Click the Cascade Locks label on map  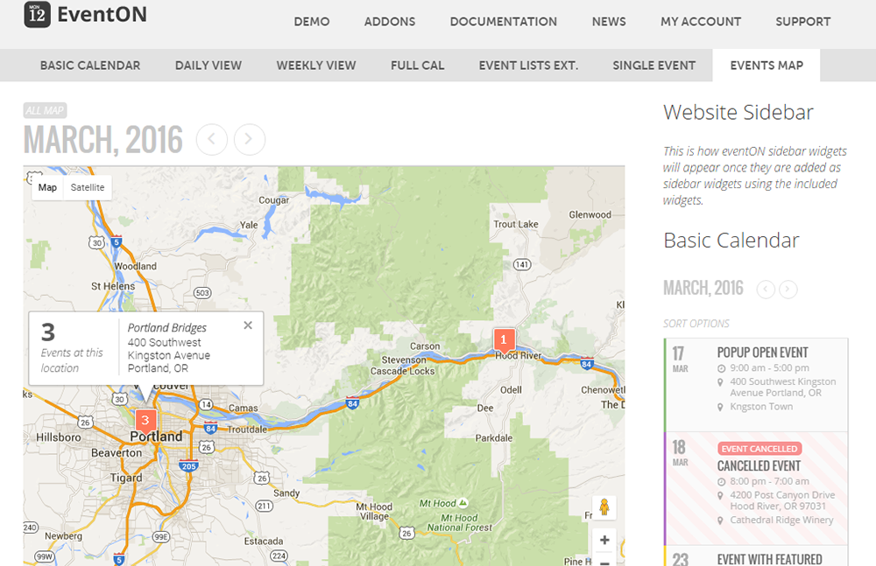coord(402,371)
